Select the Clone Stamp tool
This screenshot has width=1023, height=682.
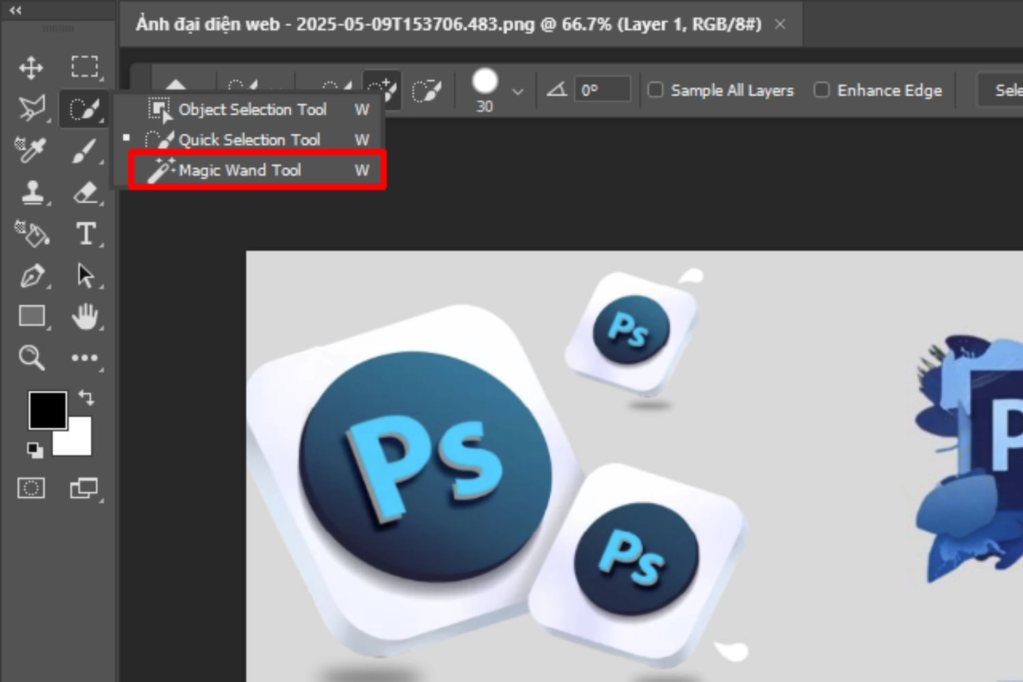click(x=32, y=193)
